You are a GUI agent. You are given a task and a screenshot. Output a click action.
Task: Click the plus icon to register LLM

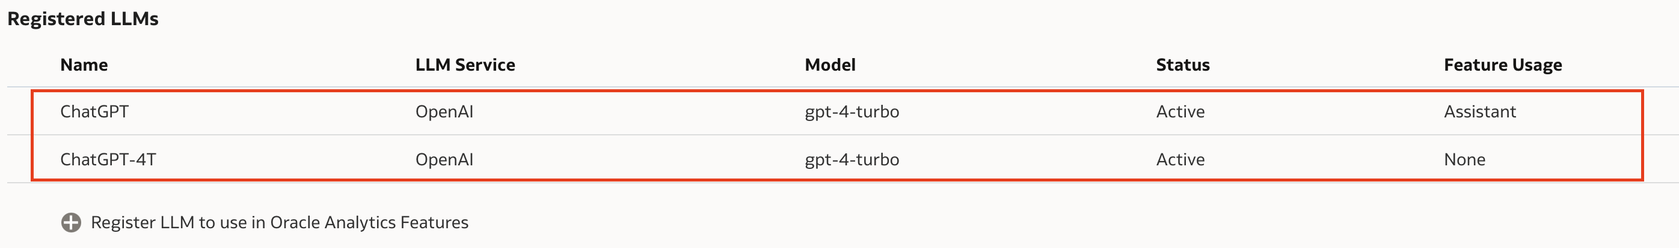[x=71, y=223]
